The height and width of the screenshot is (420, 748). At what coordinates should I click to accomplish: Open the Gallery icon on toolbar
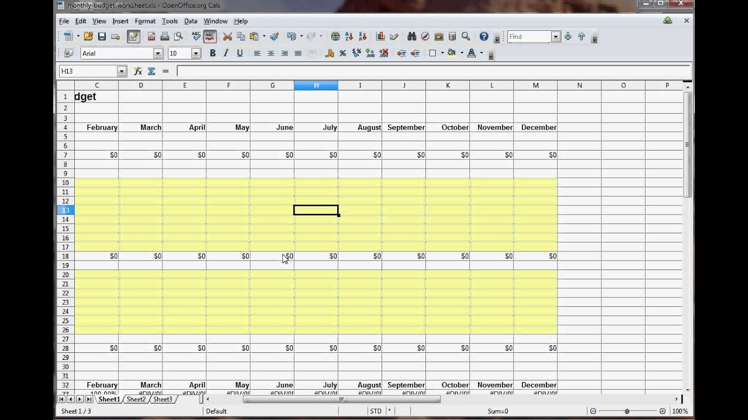[439, 36]
